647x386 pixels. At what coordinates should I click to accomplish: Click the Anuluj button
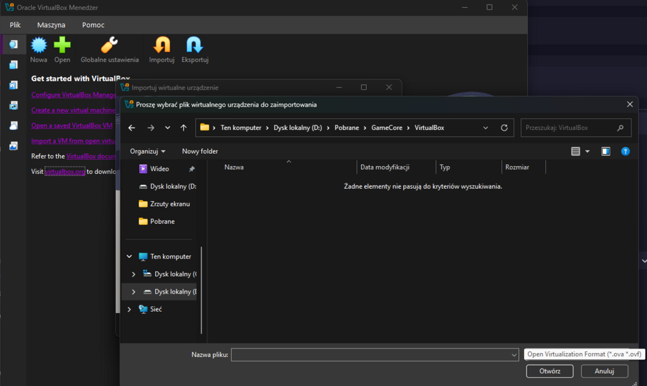(x=604, y=371)
